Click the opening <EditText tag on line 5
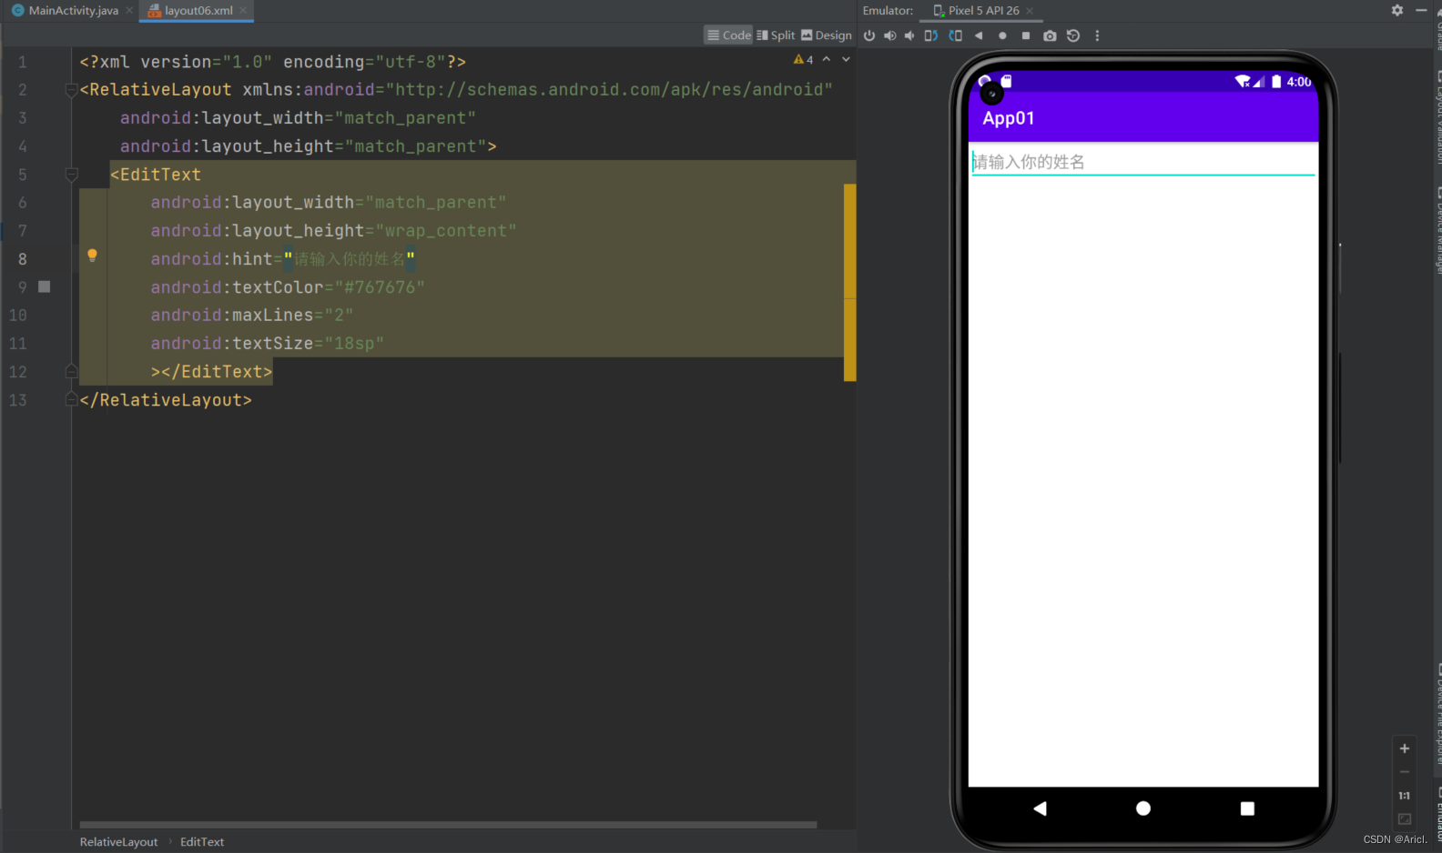This screenshot has width=1442, height=853. (156, 175)
